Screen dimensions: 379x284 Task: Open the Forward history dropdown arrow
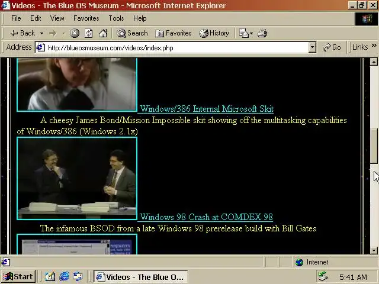tap(63, 33)
